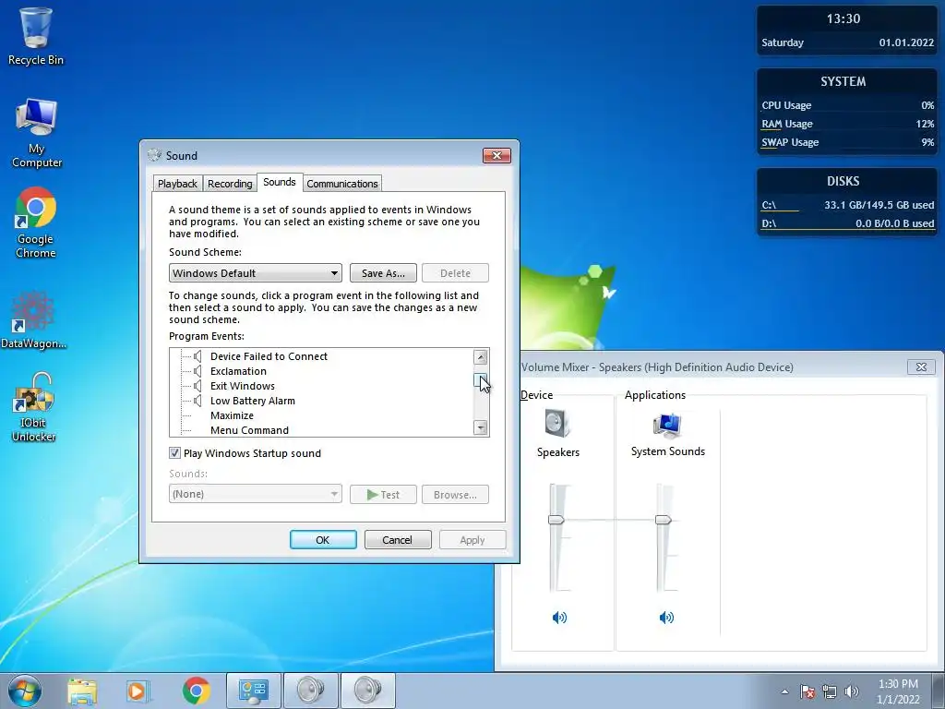Viewport: 945px width, 709px height.
Task: Click the tray clock showing 1:30 PM
Action: point(898,691)
